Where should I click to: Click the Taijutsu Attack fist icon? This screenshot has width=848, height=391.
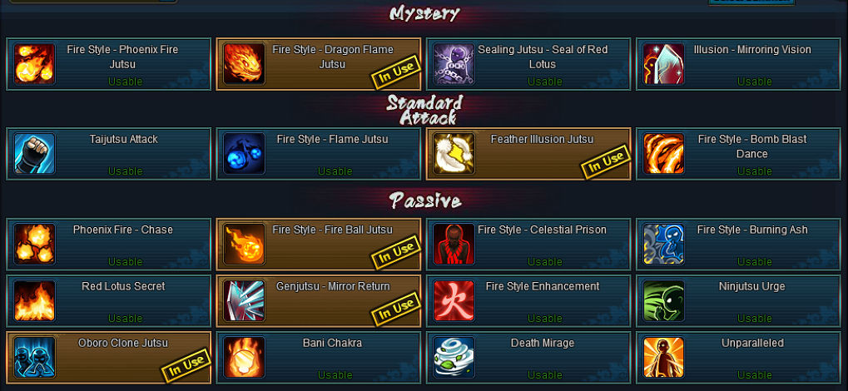coord(34,154)
